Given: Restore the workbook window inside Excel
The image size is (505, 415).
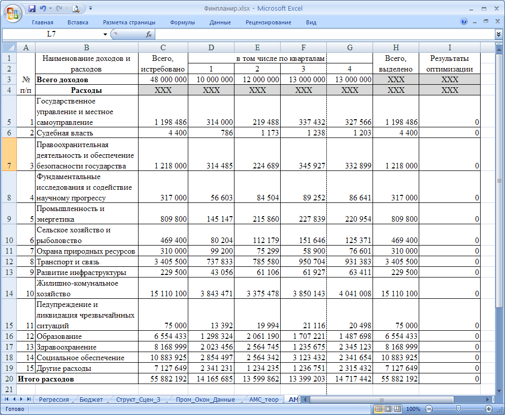Looking at the screenshot, I should pyautogui.click(x=486, y=22).
